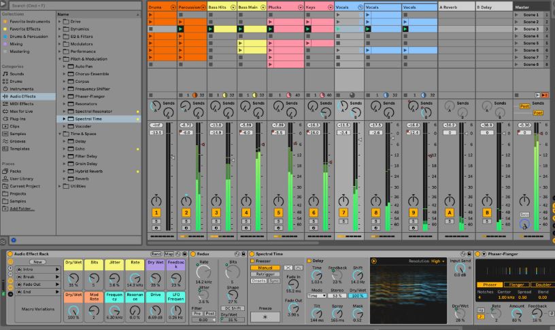The image size is (555, 330).
Task: Click the Redux hot-swap preset icon
Action: pyautogui.click(x=237, y=254)
